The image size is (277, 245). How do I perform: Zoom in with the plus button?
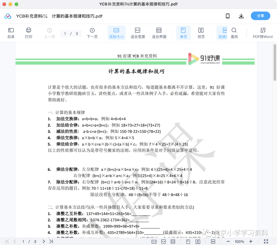(x=251, y=241)
